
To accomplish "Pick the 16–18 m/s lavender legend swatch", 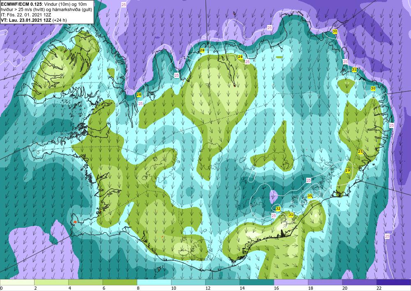I will (291, 282).
